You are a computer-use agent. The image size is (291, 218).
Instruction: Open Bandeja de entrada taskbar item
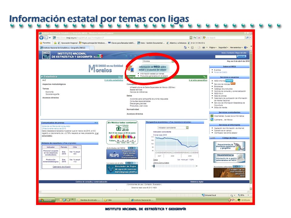tap(90, 200)
